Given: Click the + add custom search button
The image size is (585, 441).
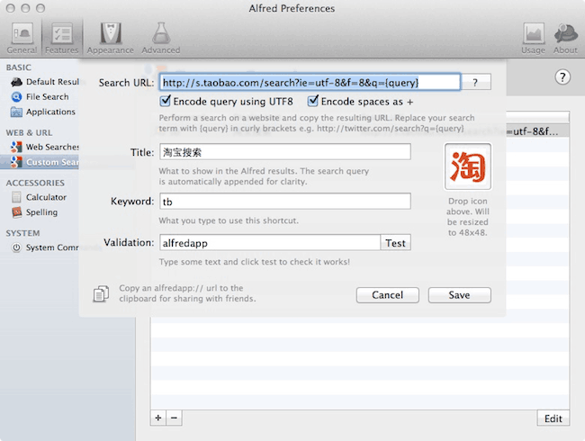Looking at the screenshot, I should click(158, 418).
